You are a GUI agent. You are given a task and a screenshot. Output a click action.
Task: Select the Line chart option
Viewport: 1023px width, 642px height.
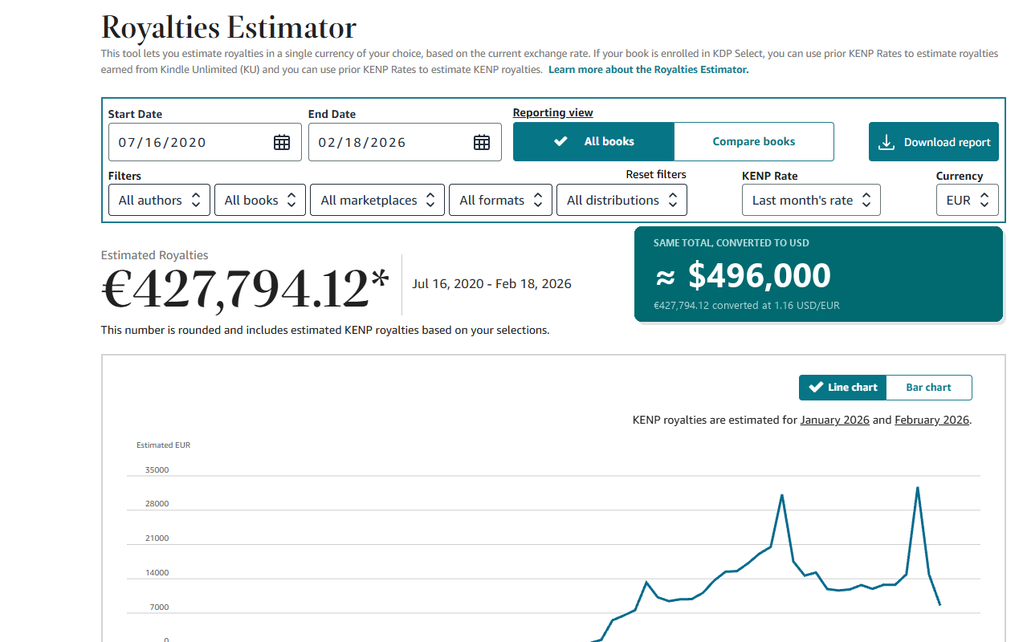[842, 387]
